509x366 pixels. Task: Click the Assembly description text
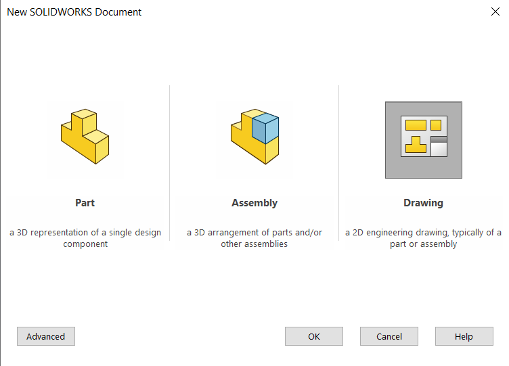point(255,238)
